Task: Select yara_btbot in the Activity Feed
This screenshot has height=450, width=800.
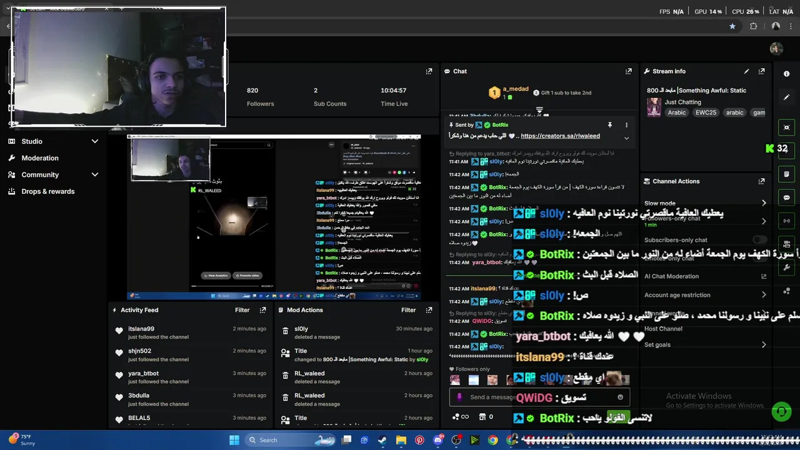Action: 143,373
